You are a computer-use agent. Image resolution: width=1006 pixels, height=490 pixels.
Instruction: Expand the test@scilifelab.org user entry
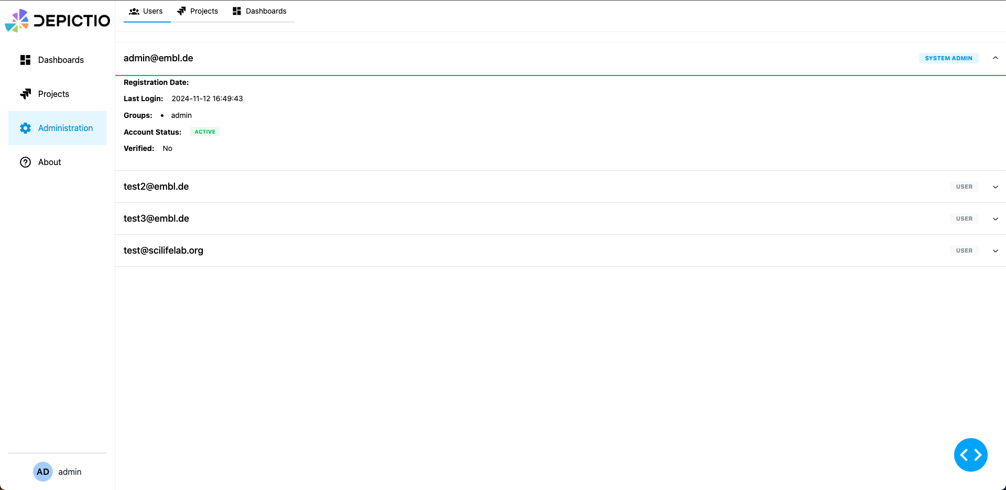(x=995, y=251)
